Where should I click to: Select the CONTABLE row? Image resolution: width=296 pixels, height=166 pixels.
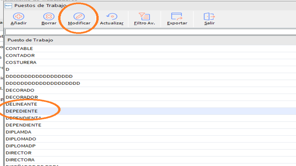click(19, 48)
